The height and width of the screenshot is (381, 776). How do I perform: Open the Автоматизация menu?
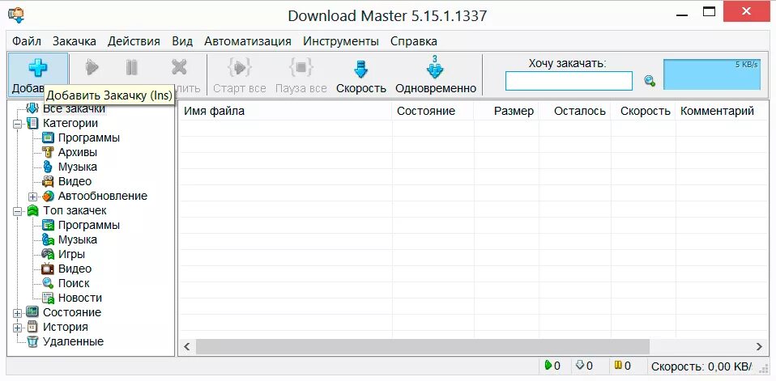coord(247,41)
